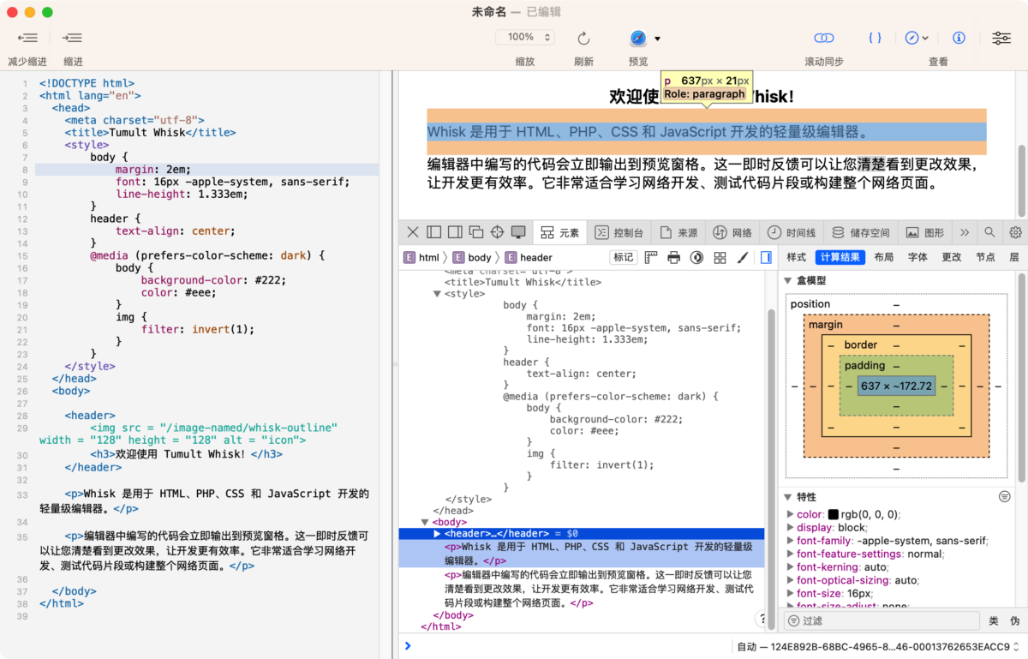Open the 字体 (Font) sidebar tab
The image size is (1028, 659).
pyautogui.click(x=917, y=257)
